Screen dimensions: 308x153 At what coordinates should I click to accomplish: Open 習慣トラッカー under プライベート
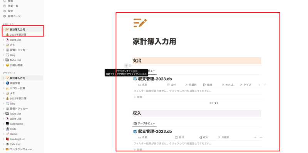pos(18,109)
